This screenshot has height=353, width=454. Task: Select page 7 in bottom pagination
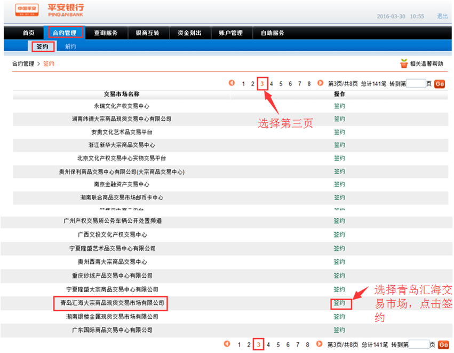pyautogui.click(x=298, y=344)
